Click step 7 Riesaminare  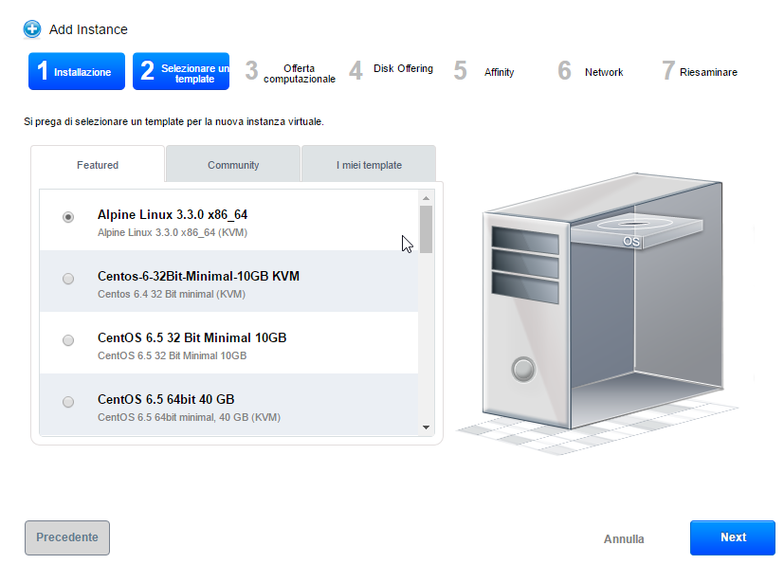(x=700, y=72)
